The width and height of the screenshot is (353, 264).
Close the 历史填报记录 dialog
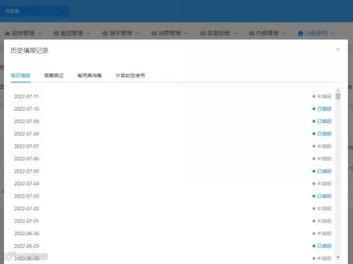(338, 50)
